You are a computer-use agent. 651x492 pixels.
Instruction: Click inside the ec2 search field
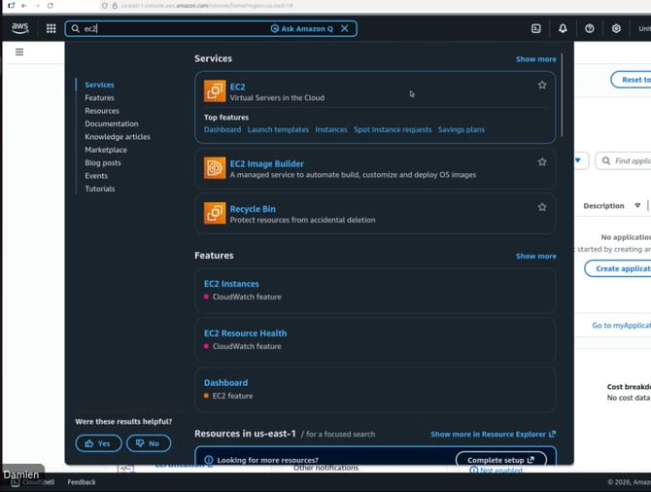165,29
